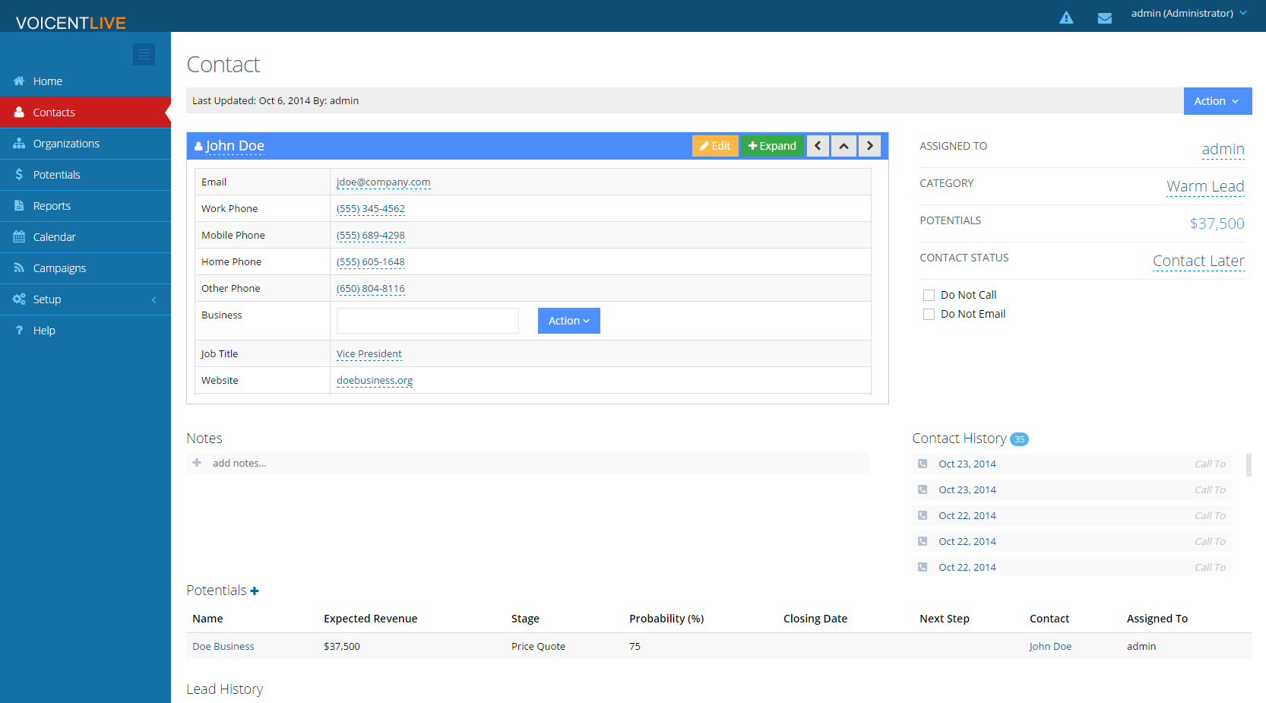
Task: Click the plus icon beside add notes
Action: [197, 463]
